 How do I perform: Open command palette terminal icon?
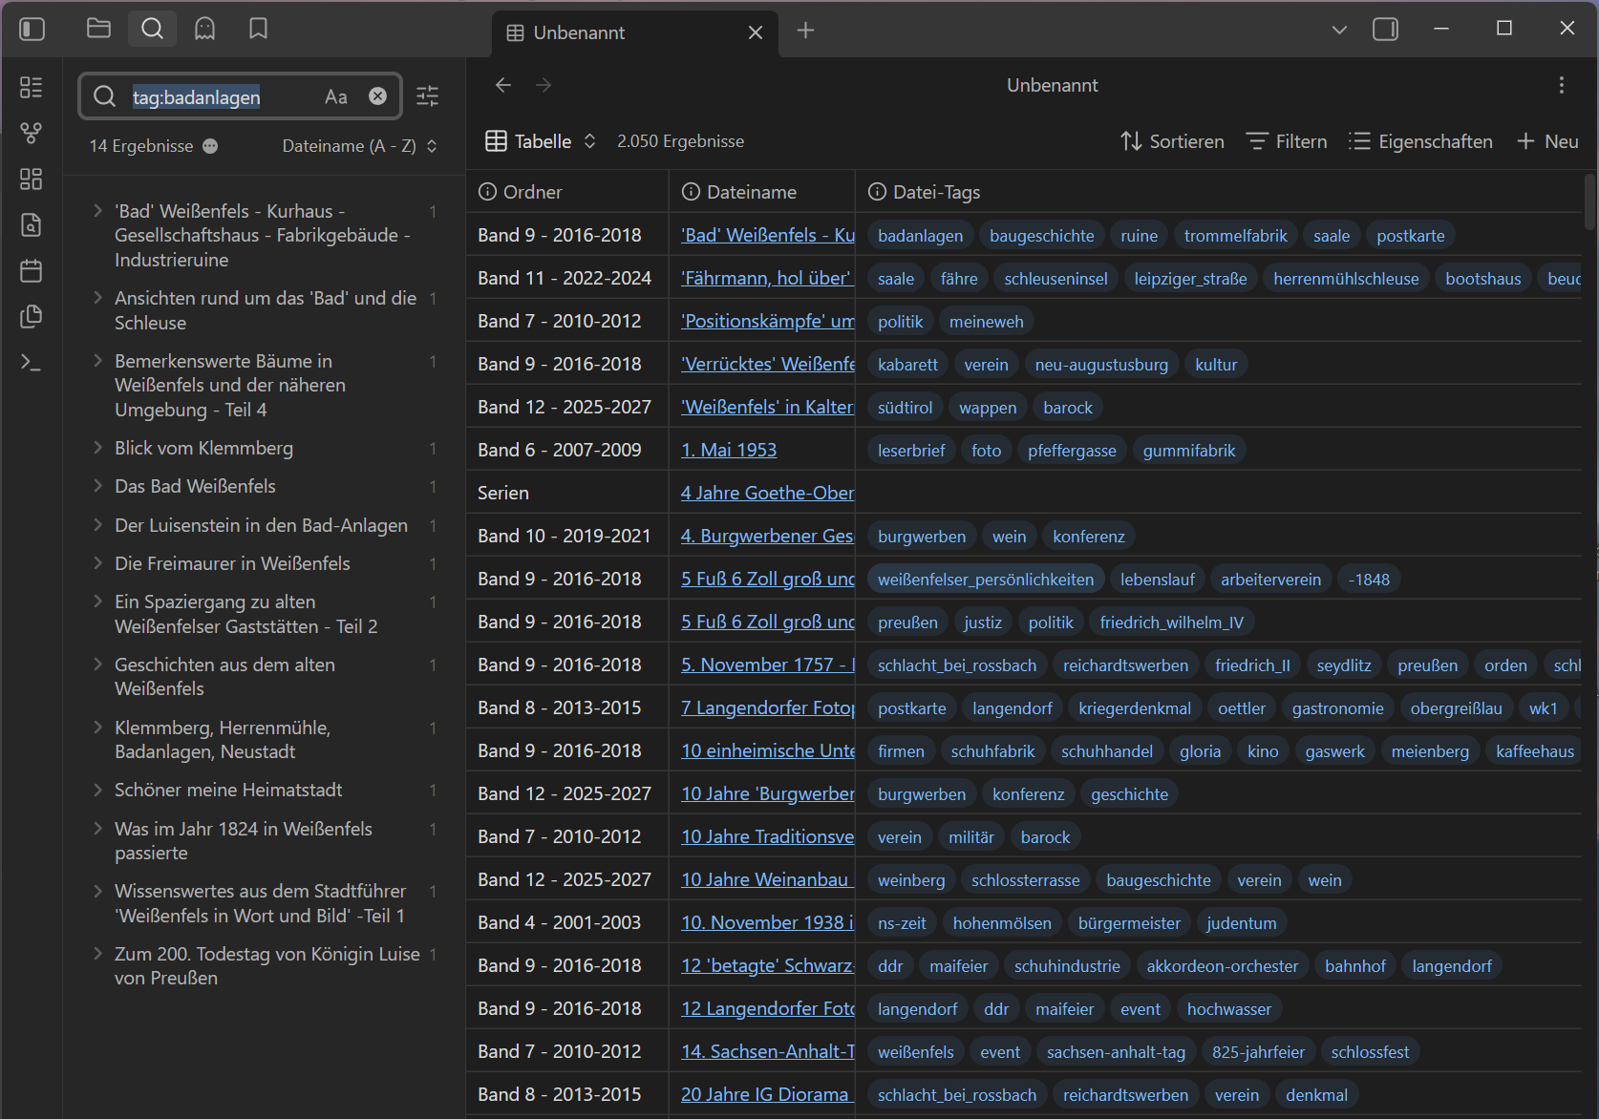tap(32, 363)
